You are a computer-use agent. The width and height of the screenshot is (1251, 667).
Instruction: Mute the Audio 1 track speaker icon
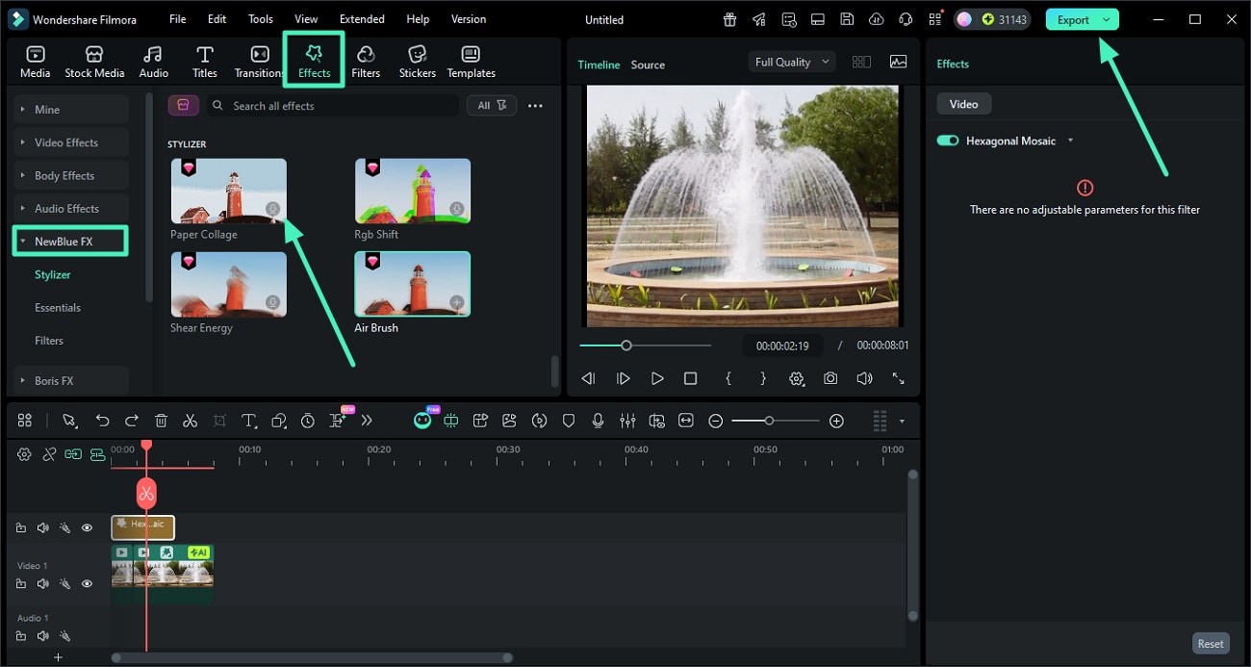click(x=42, y=635)
